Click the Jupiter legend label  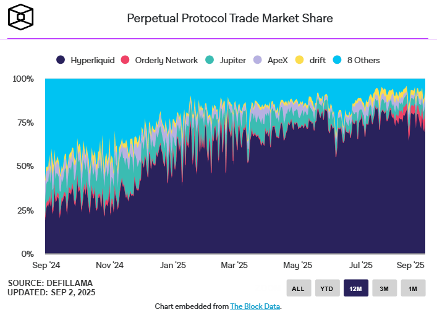pos(232,60)
